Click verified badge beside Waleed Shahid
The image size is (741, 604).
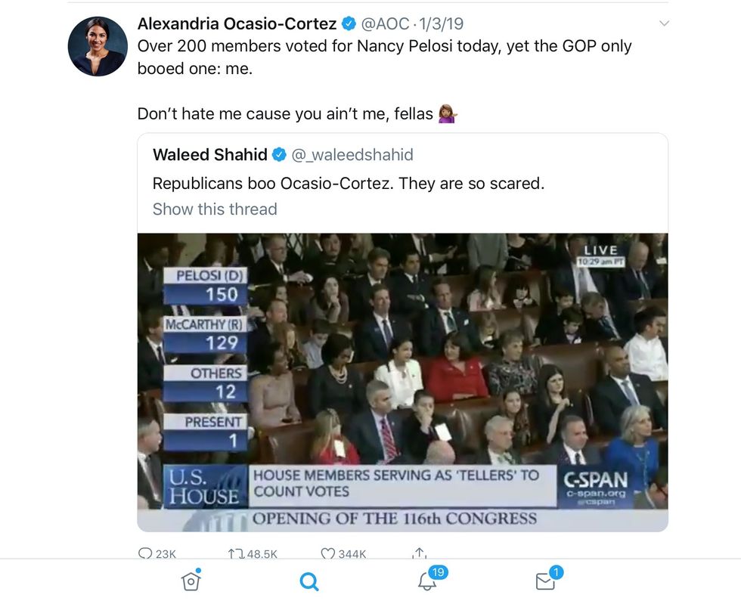pos(279,155)
